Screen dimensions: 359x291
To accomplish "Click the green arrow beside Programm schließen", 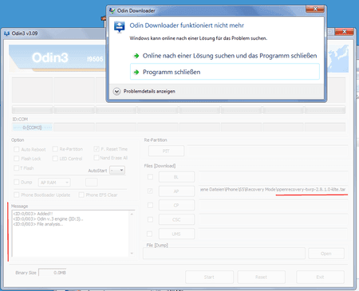I will 136,72.
